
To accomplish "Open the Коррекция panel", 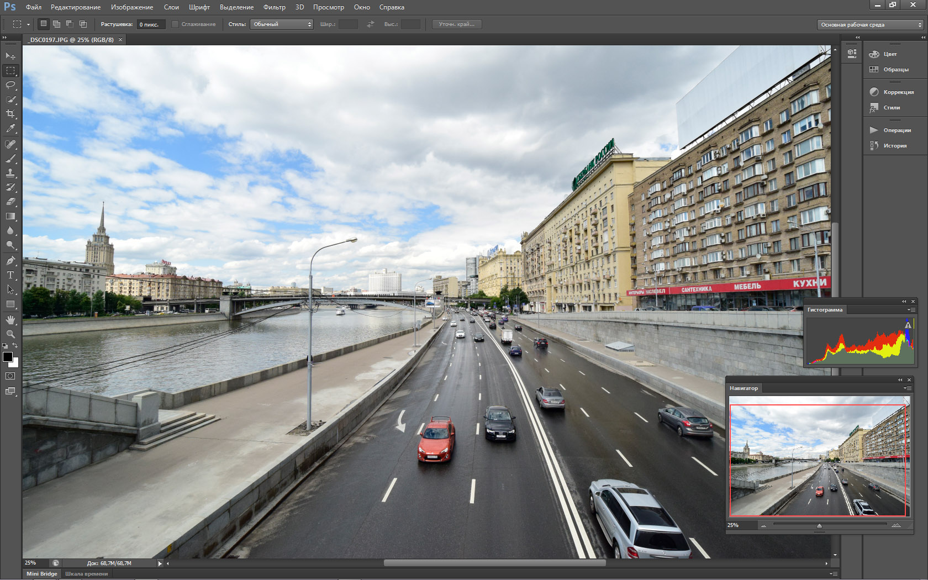I will tap(898, 92).
